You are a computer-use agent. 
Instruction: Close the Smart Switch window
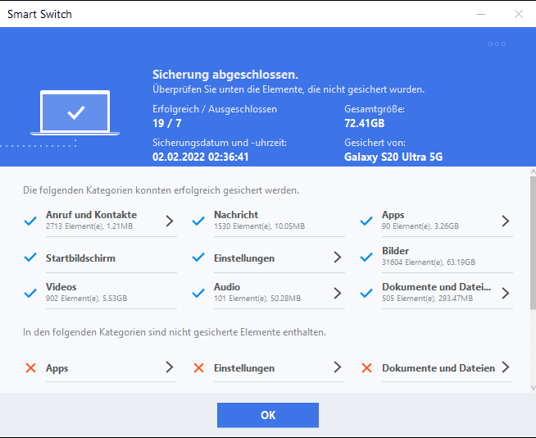coord(518,14)
